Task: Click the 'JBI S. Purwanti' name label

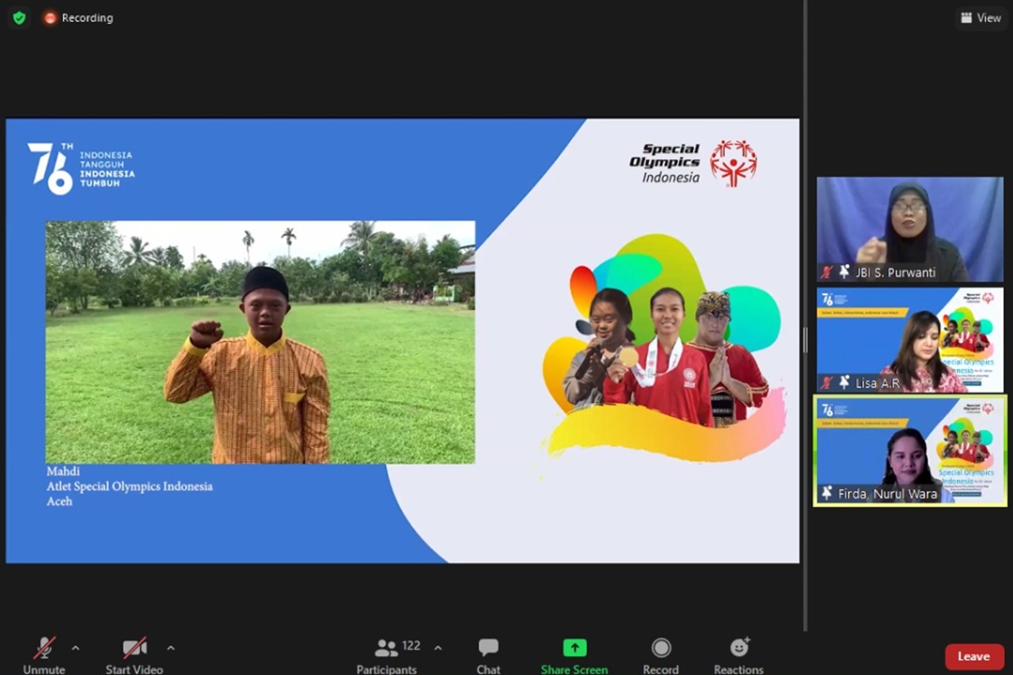Action: 895,272
